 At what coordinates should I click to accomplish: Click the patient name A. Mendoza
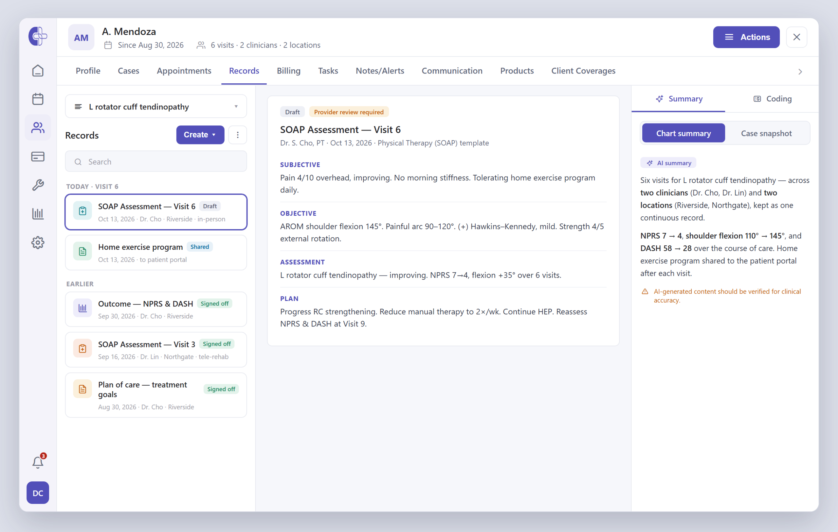click(129, 32)
